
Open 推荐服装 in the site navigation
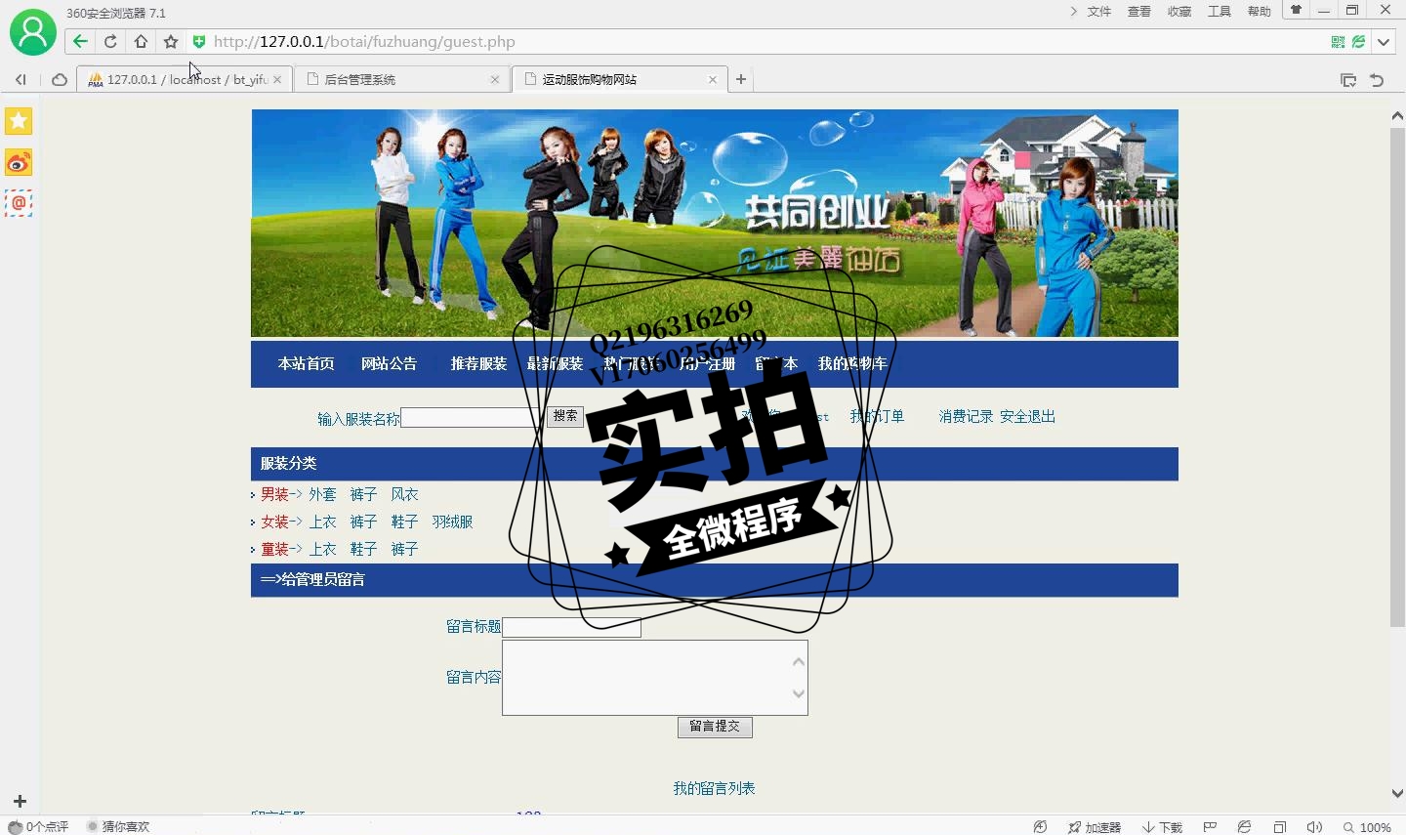[x=478, y=363]
